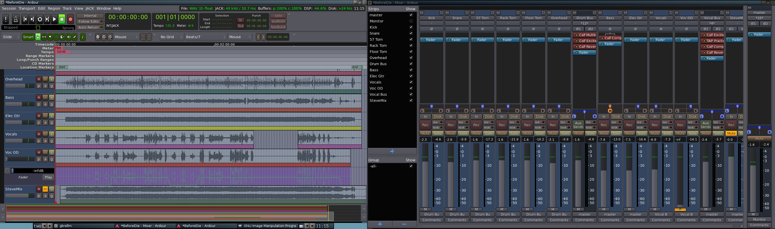The image size is (775, 229).
Task: Toggle loop playback in the transport bar
Action: [x=40, y=19]
